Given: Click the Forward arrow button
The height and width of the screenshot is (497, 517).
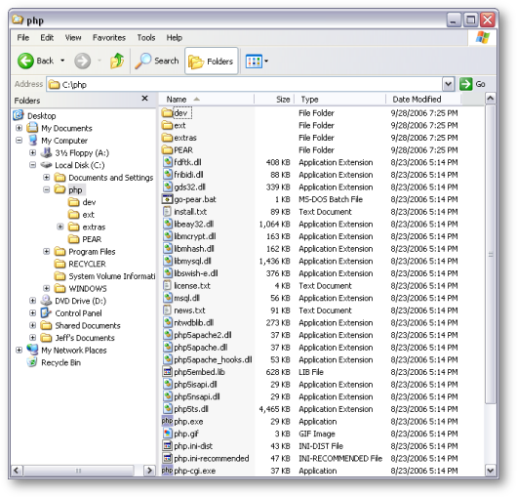Looking at the screenshot, I should 82,62.
